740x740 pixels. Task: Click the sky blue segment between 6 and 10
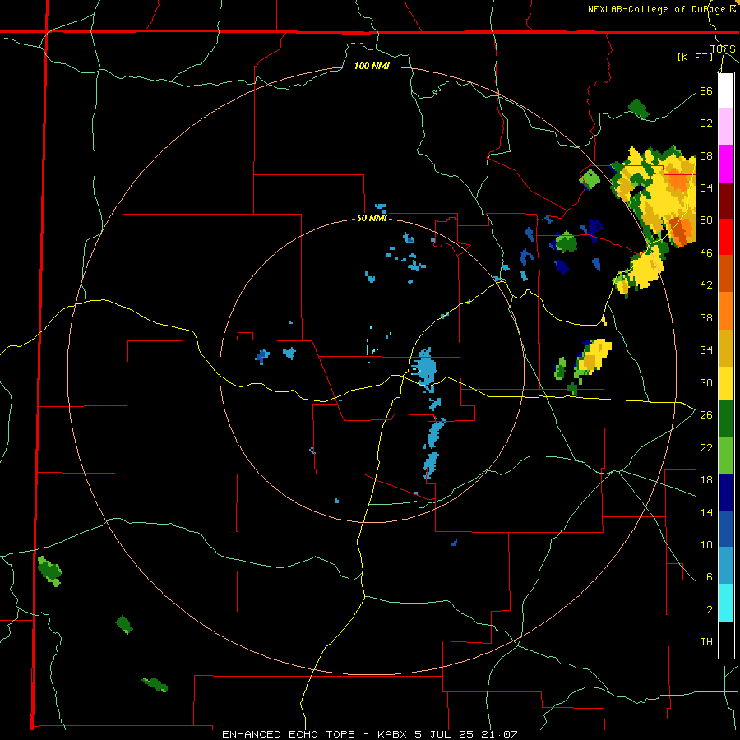coord(726,566)
